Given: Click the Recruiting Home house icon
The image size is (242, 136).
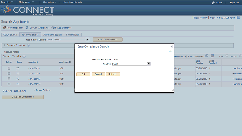Looking at the screenshot, I should [x=5, y=28].
